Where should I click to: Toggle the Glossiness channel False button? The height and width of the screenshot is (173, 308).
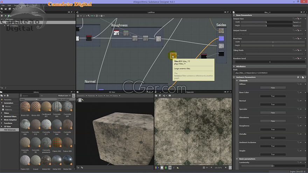tap(273, 121)
